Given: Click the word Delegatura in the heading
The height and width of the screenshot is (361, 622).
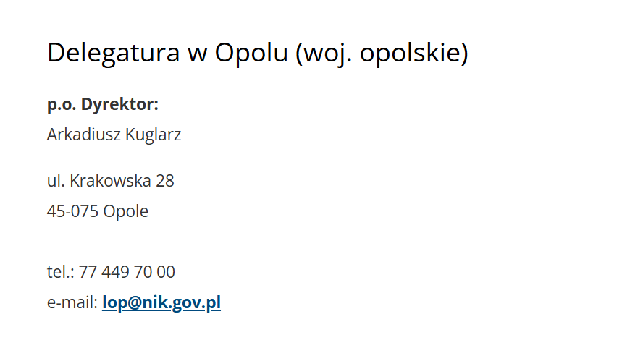Looking at the screenshot, I should tap(114, 53).
